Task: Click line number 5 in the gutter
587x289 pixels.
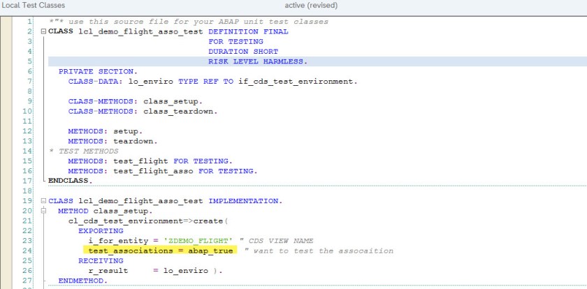Action: [29, 61]
